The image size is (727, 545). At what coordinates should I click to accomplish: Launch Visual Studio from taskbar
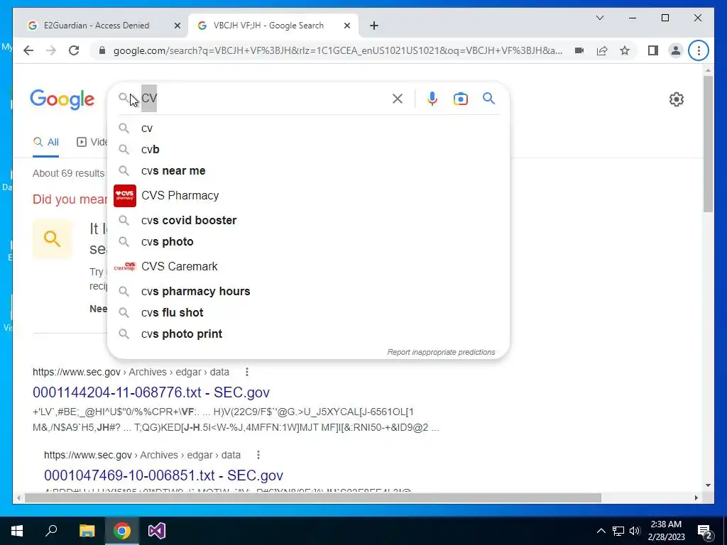point(157,531)
